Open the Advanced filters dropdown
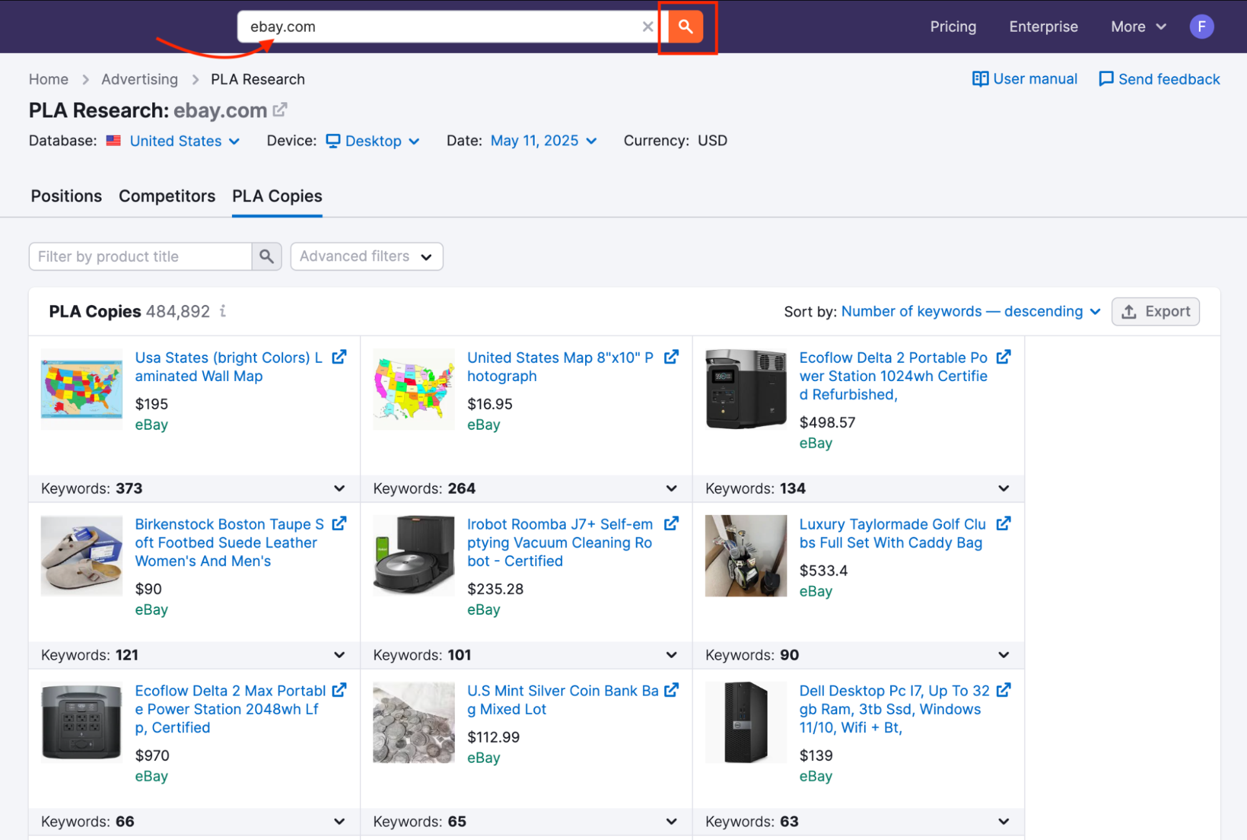 coord(366,256)
